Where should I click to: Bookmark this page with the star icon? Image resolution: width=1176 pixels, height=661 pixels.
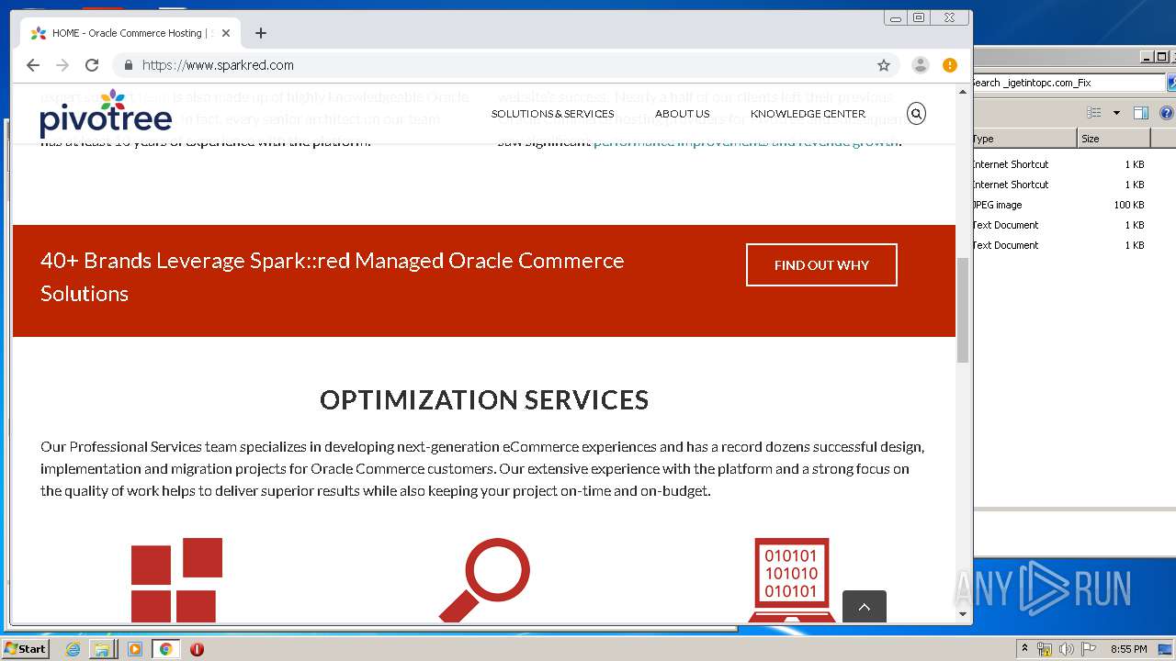point(884,65)
